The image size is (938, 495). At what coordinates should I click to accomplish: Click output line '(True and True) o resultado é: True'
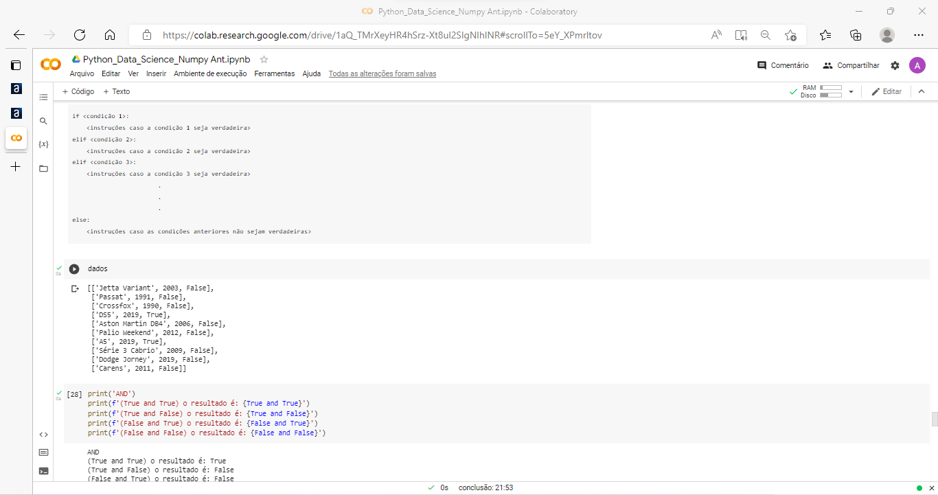(x=157, y=461)
